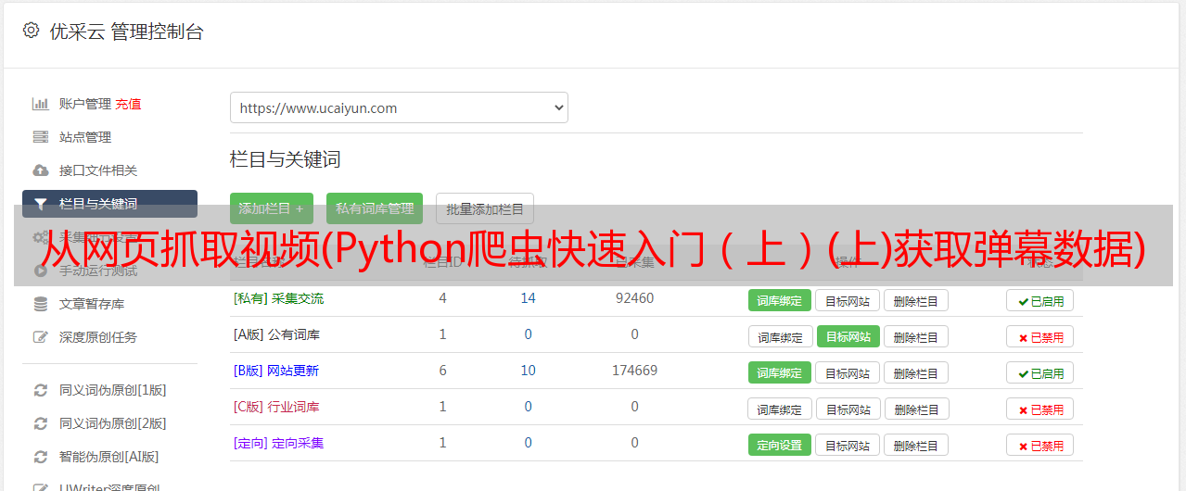Viewport: 1186px width, 491px height.
Task: Open the [定向] 定向采集 column link
Action: click(279, 443)
